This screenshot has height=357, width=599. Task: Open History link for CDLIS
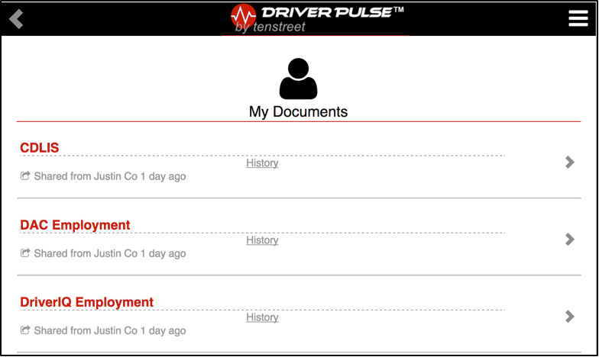(x=262, y=163)
